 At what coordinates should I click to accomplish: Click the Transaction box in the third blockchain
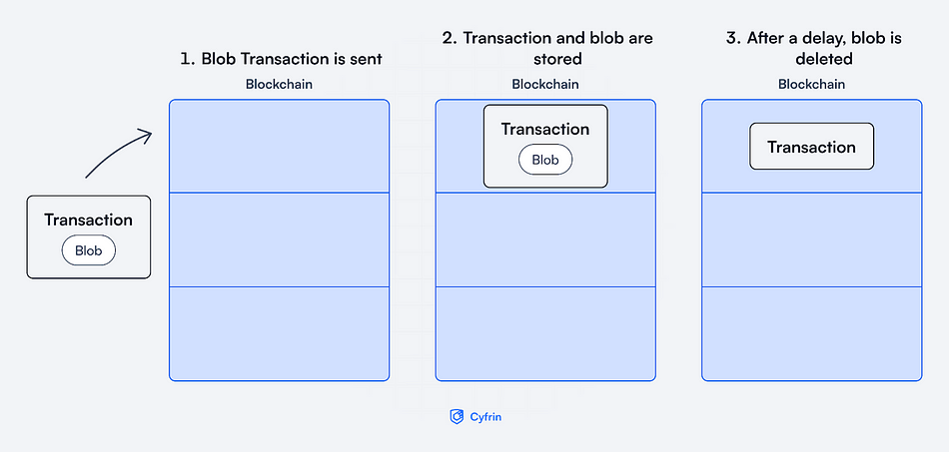click(811, 147)
